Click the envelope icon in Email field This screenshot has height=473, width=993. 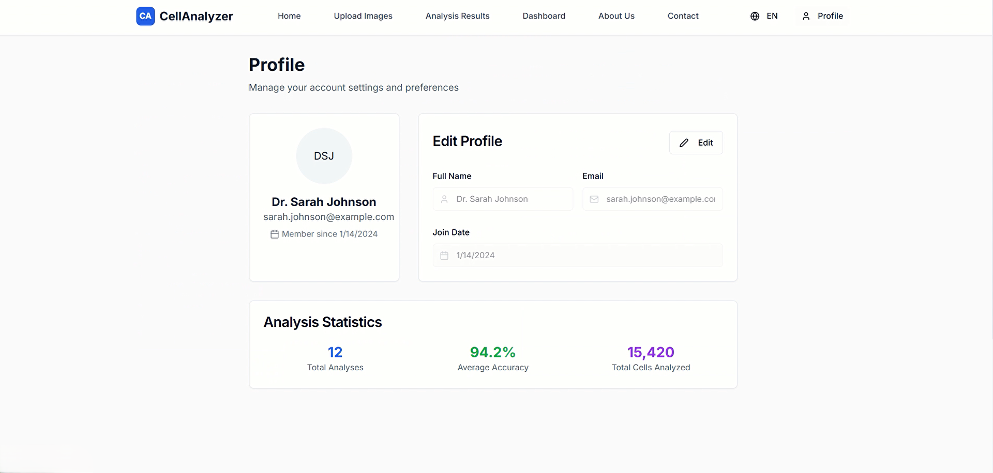(594, 199)
